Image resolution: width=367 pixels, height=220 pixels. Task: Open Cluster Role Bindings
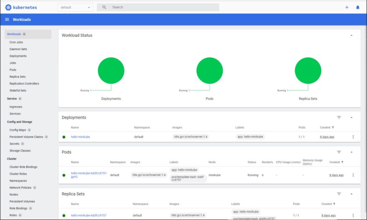pos(23,167)
